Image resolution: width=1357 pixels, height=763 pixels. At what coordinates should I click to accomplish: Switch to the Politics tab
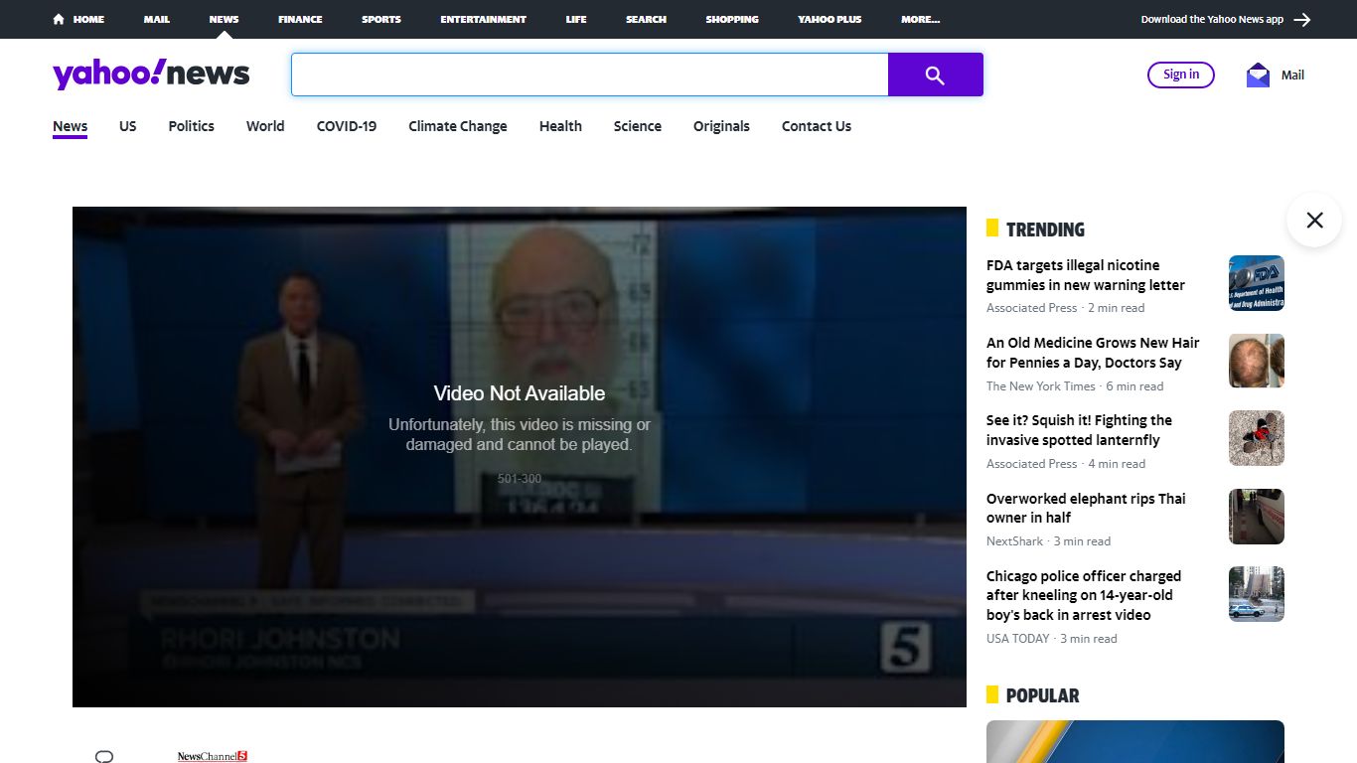point(192,126)
